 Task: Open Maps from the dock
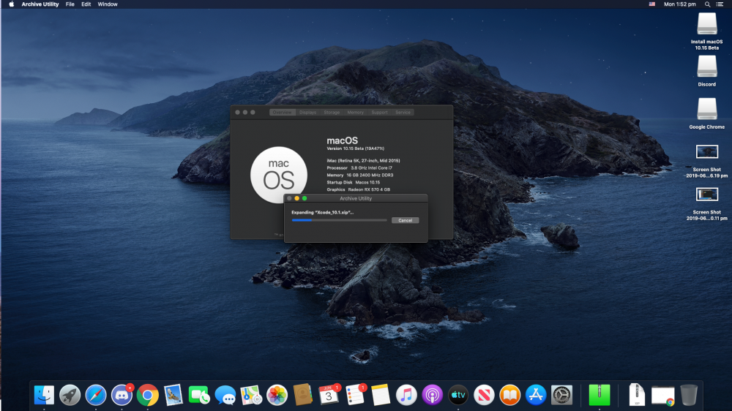tap(251, 395)
